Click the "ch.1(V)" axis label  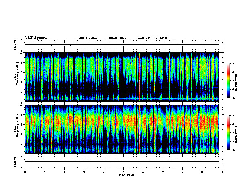[x=15, y=45]
